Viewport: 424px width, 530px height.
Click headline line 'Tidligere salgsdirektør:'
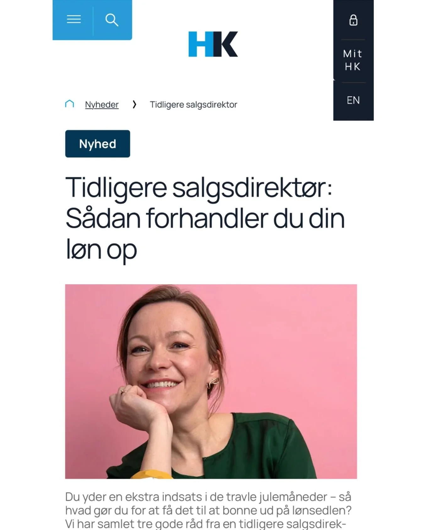[x=198, y=188]
